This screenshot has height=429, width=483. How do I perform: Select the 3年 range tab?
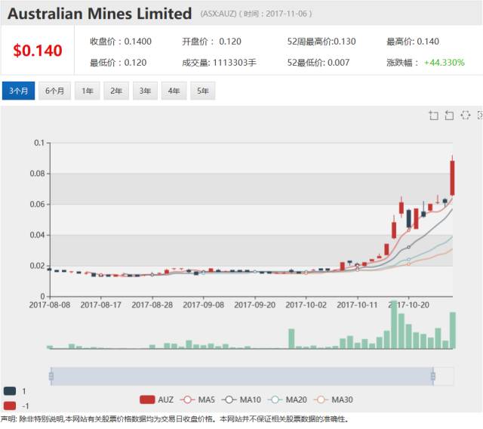[145, 91]
